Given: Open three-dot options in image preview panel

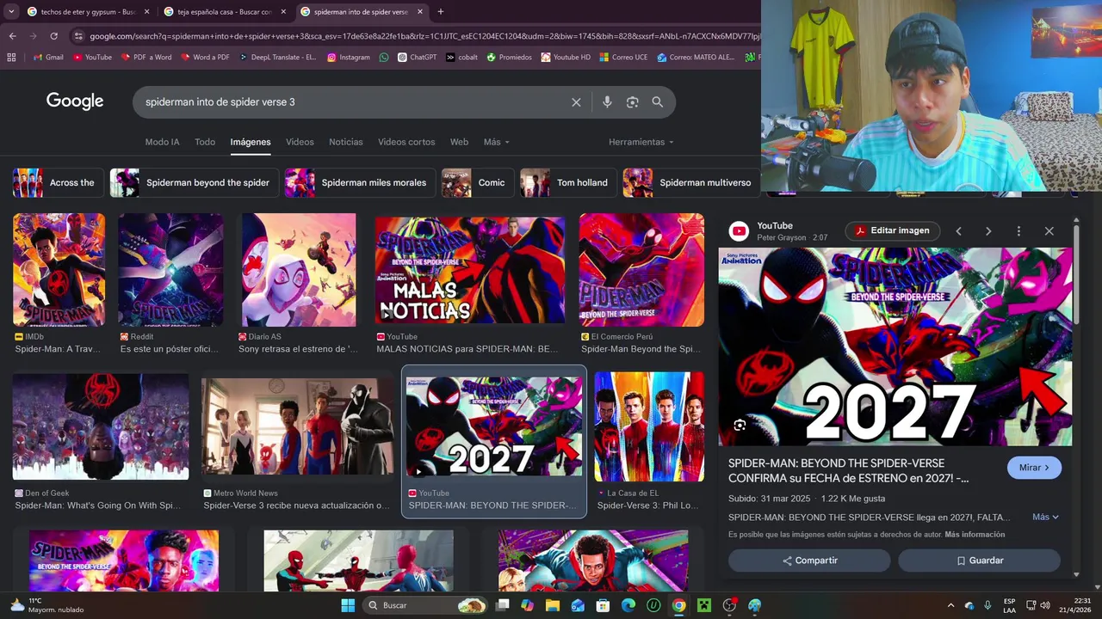Looking at the screenshot, I should (1018, 231).
